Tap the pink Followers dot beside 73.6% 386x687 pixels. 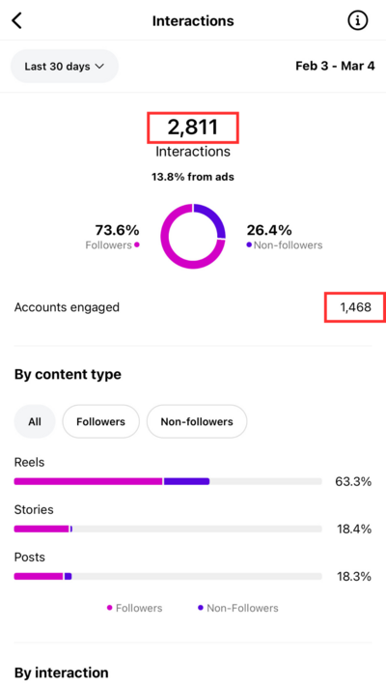(x=136, y=244)
